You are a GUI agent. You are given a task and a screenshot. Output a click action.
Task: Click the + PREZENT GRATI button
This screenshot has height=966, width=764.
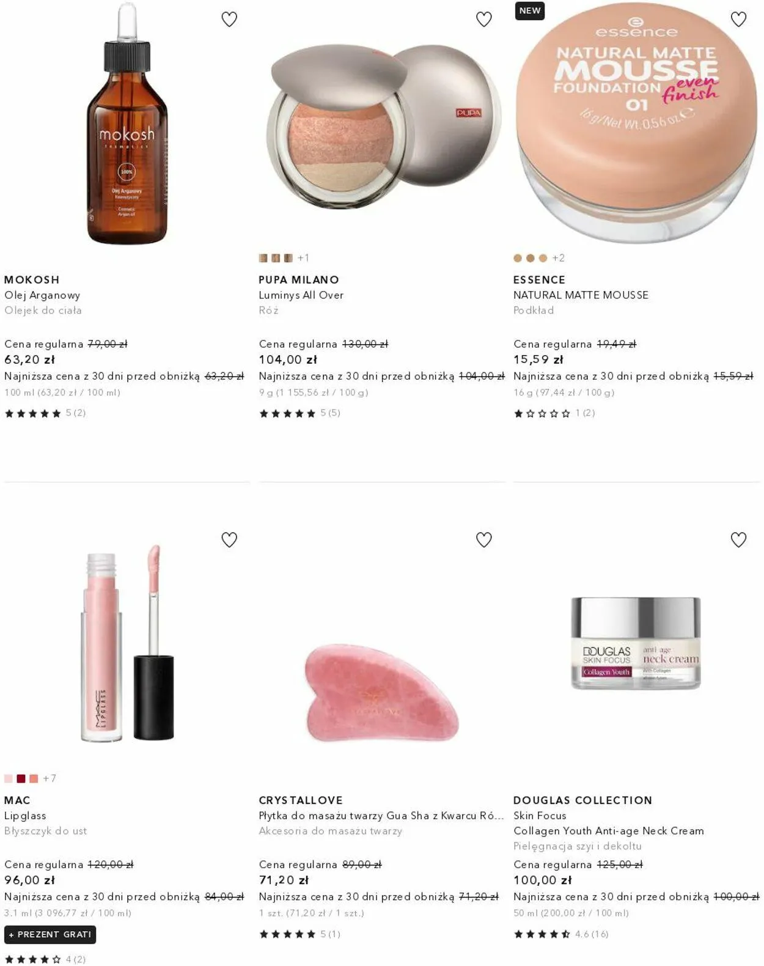pyautogui.click(x=50, y=934)
